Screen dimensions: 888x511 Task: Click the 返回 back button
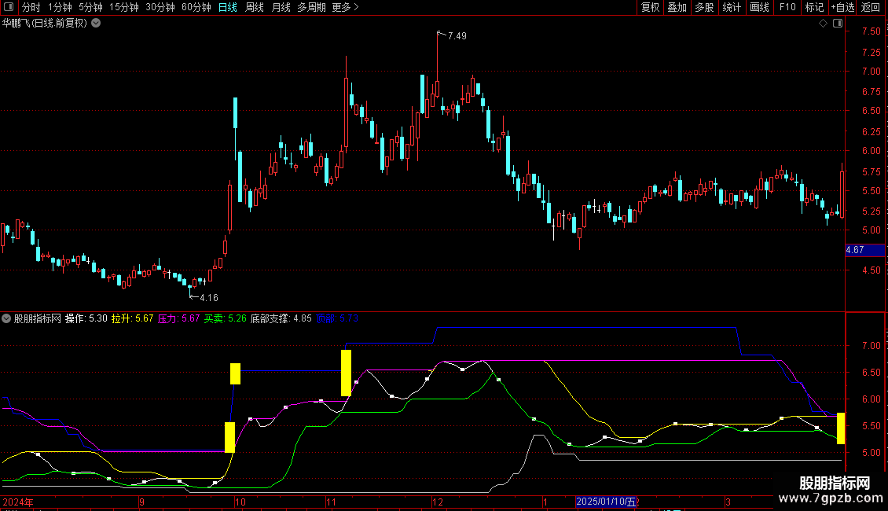[x=871, y=7]
